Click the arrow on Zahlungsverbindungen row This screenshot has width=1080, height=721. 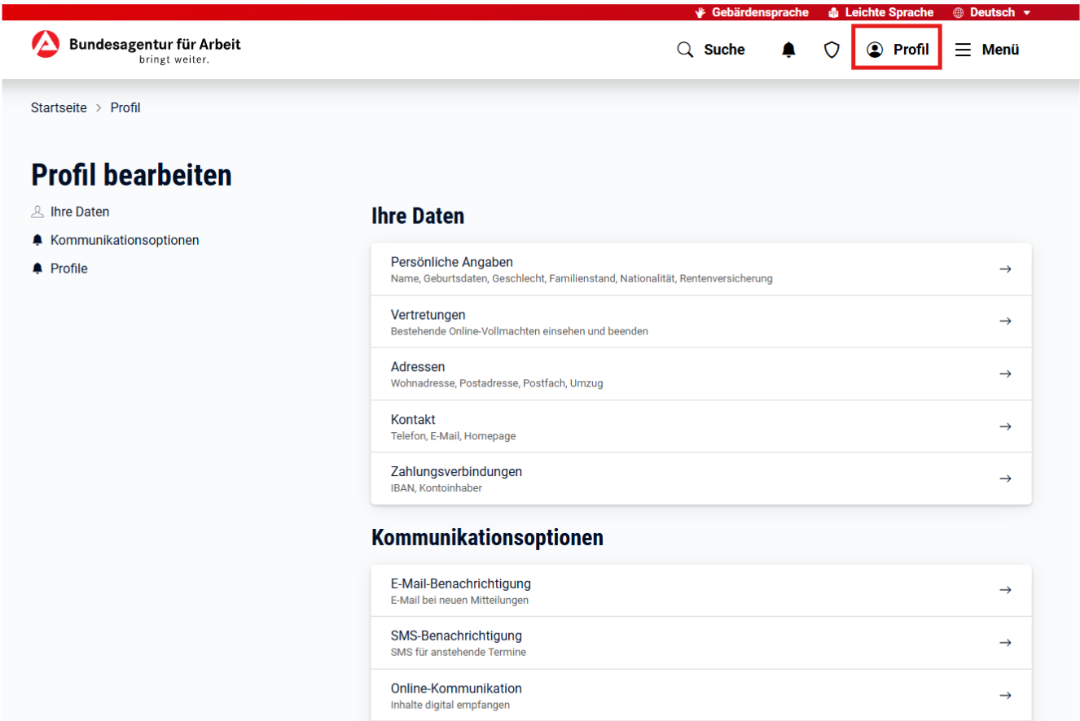[1005, 478]
